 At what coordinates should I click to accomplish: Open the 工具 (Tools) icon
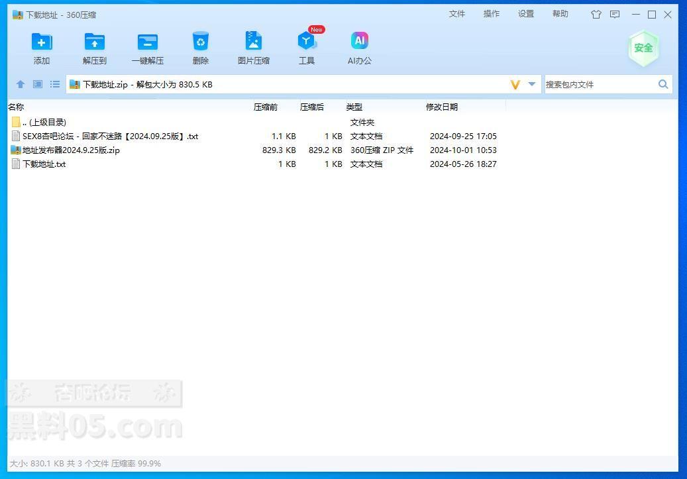(306, 41)
